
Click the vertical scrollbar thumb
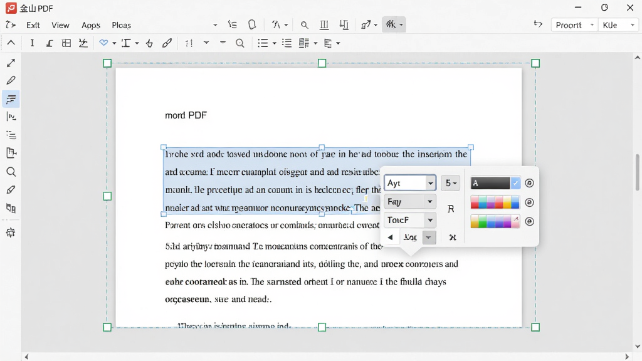(638, 172)
